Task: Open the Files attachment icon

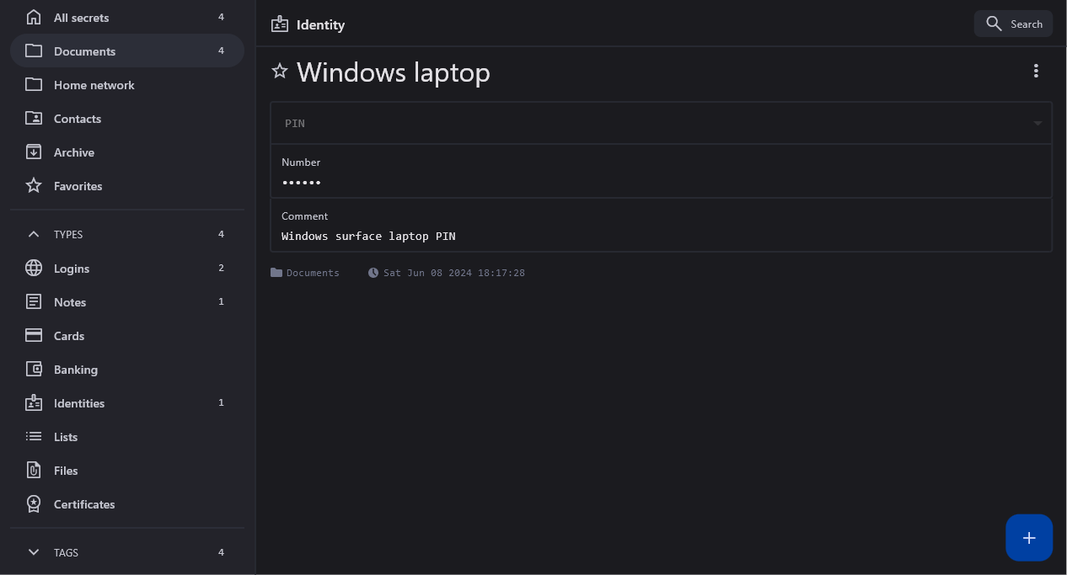Action: pos(34,471)
